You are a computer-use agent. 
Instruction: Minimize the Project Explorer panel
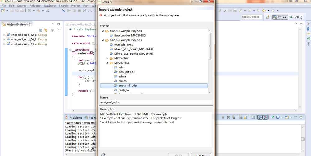pyautogui.click(x=53, y=24)
